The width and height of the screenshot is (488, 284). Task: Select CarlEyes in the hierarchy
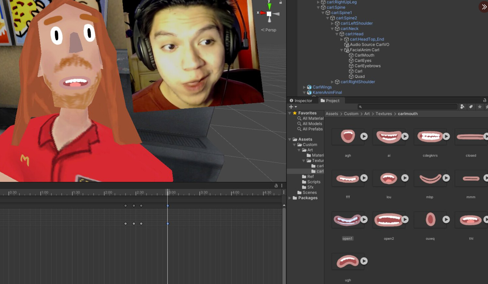tap(363, 60)
